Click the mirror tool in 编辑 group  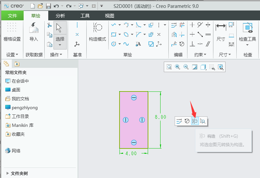point(174,35)
